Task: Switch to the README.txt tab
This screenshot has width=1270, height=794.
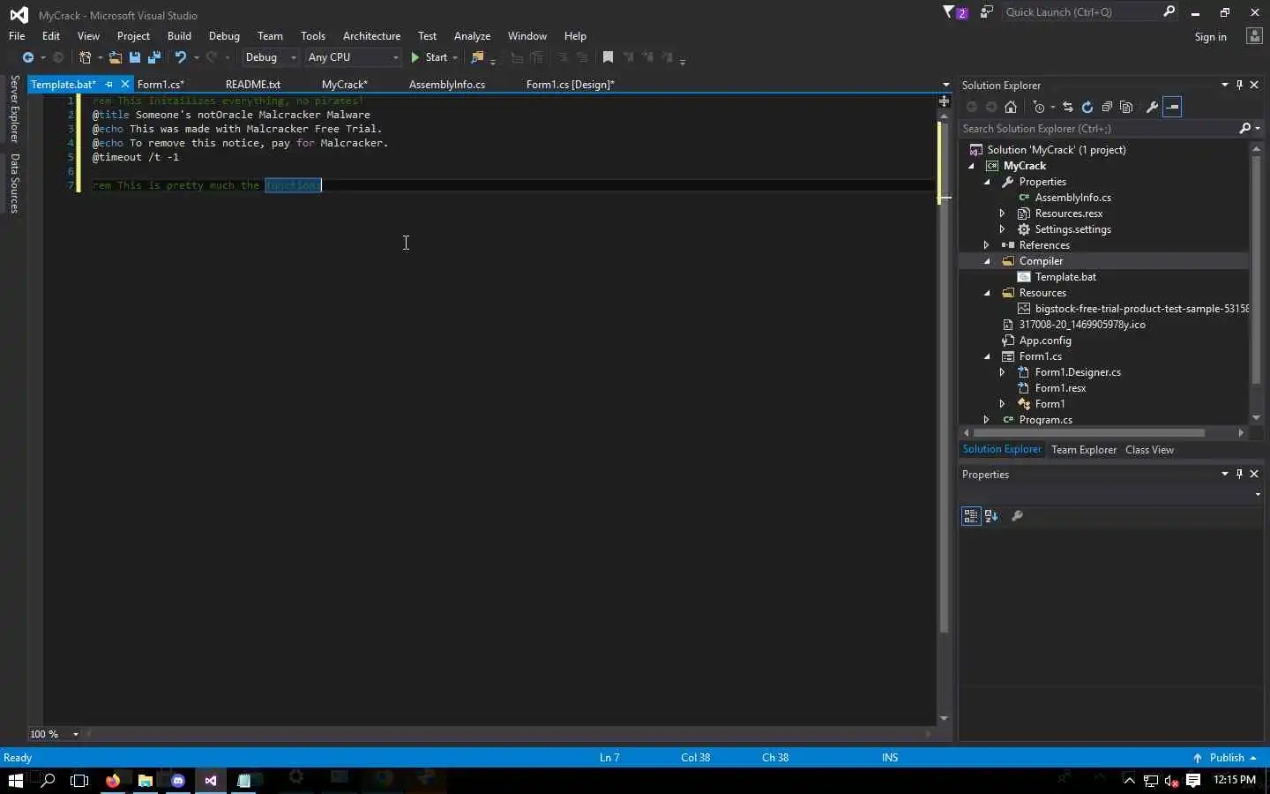Action: [x=253, y=85]
